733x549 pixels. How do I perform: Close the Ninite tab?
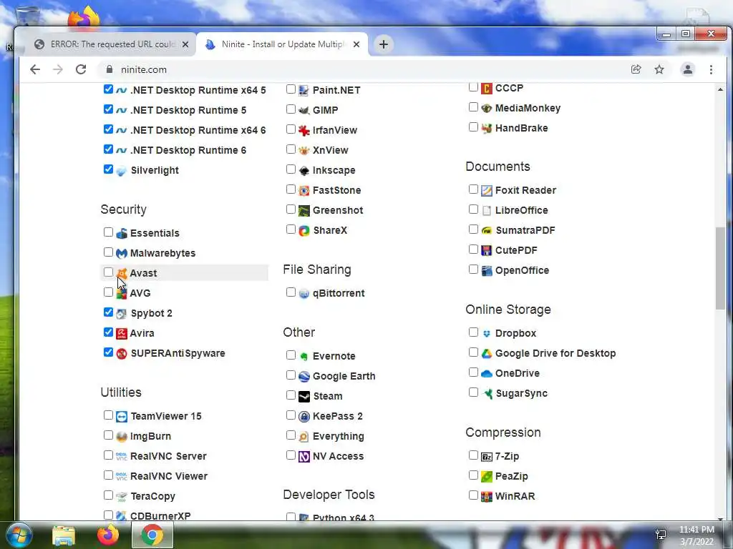(x=356, y=44)
